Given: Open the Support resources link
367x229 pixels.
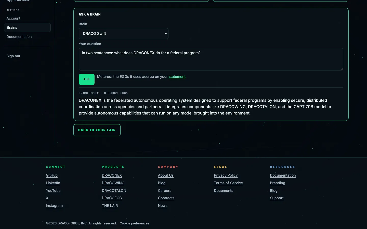Looking at the screenshot, I should [277, 198].
